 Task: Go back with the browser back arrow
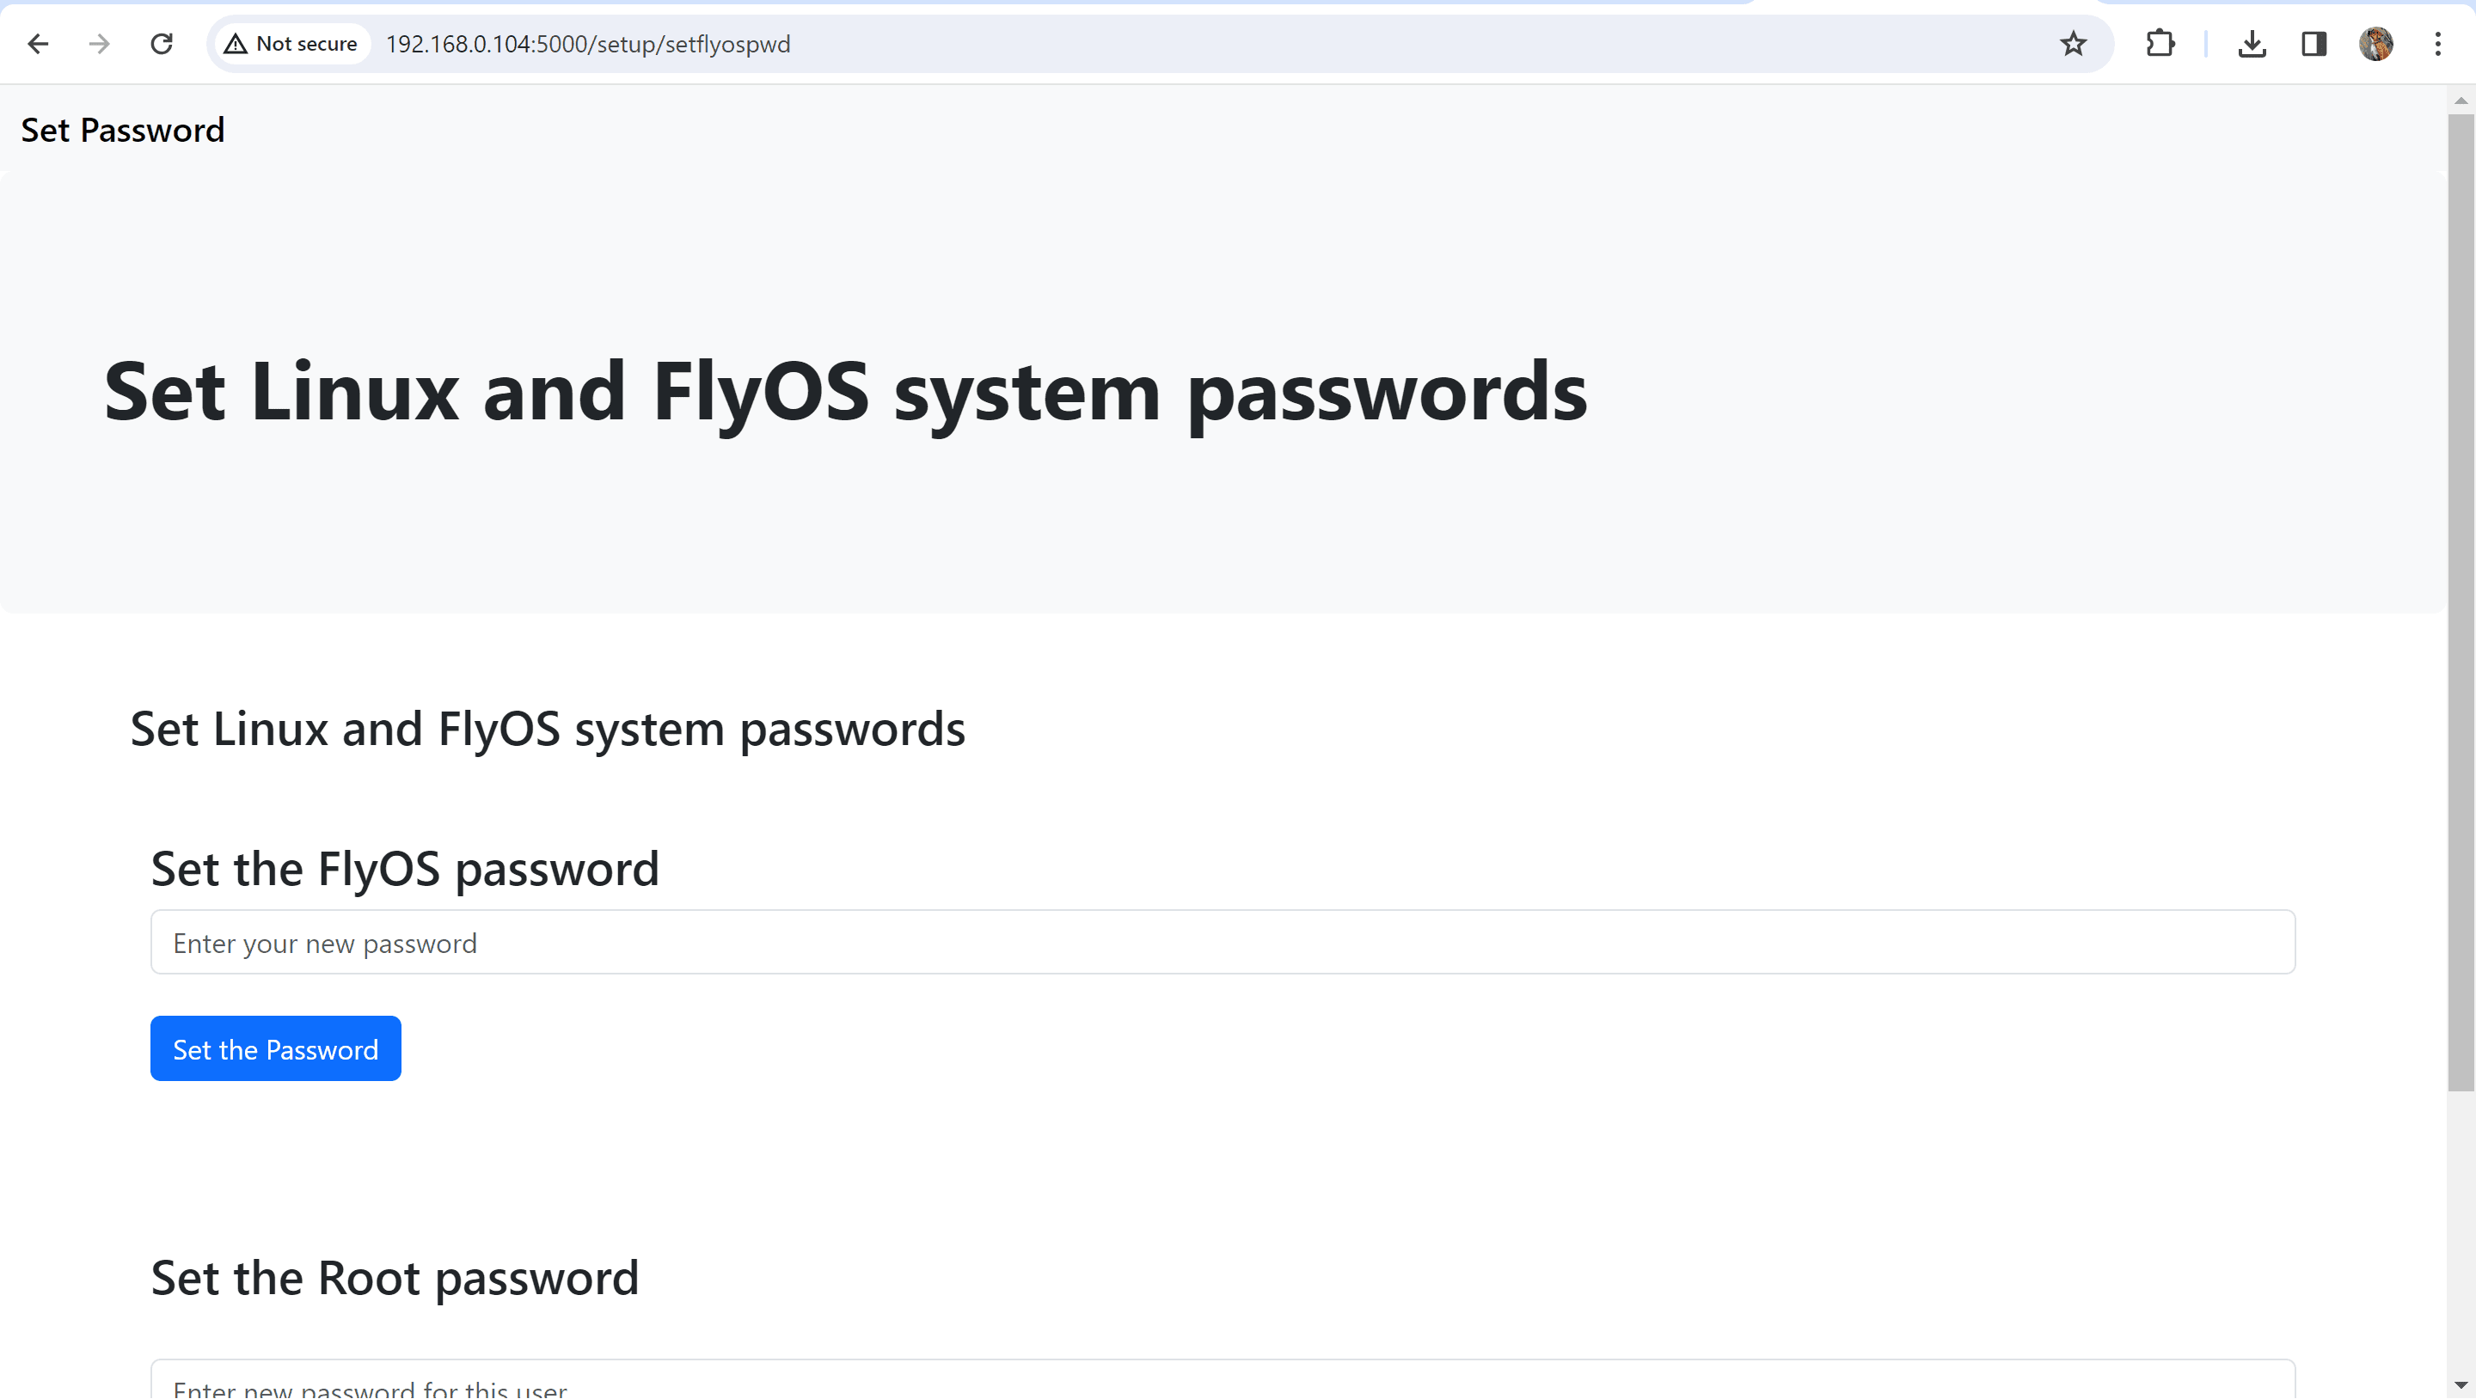(39, 44)
